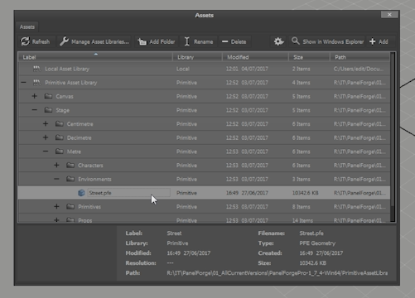Collapse the Stage folder

coord(35,110)
